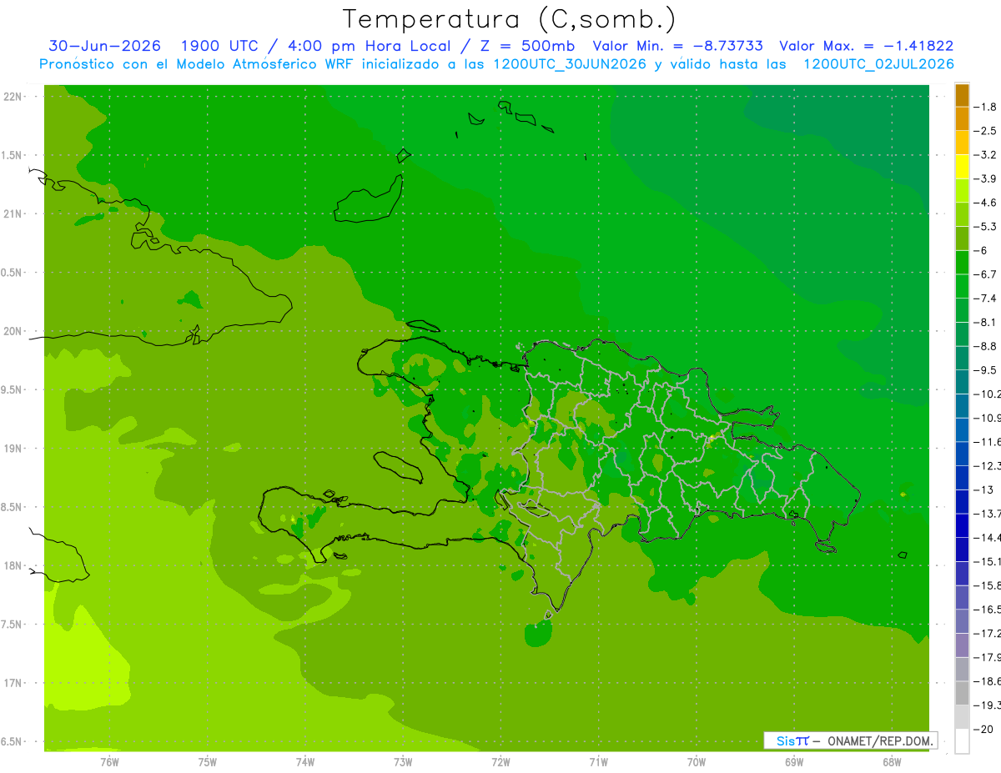
Task: Click the "76W" longitude label
Action: 110,761
